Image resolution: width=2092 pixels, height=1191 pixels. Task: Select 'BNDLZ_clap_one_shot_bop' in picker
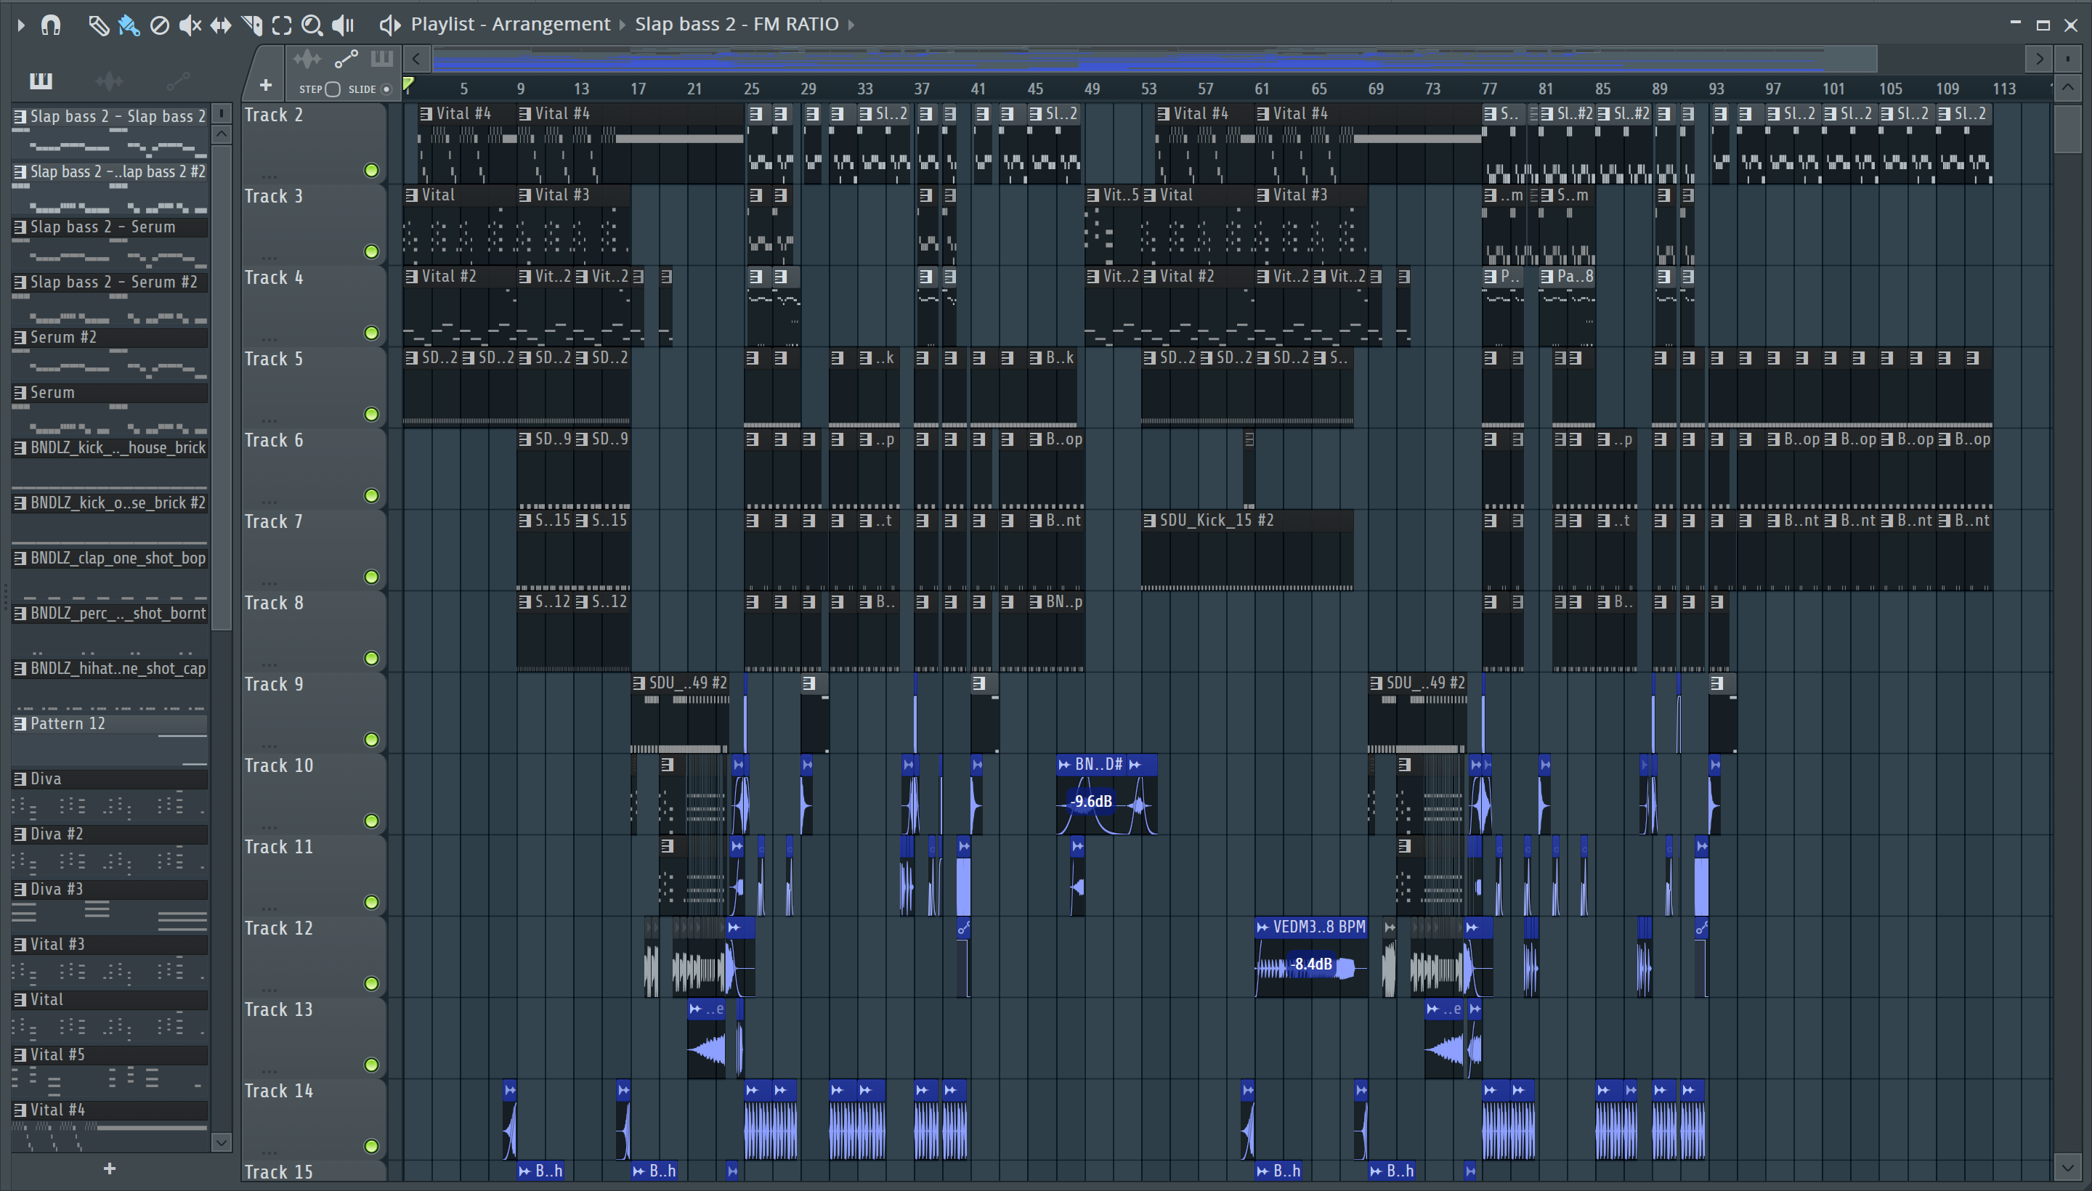point(110,558)
